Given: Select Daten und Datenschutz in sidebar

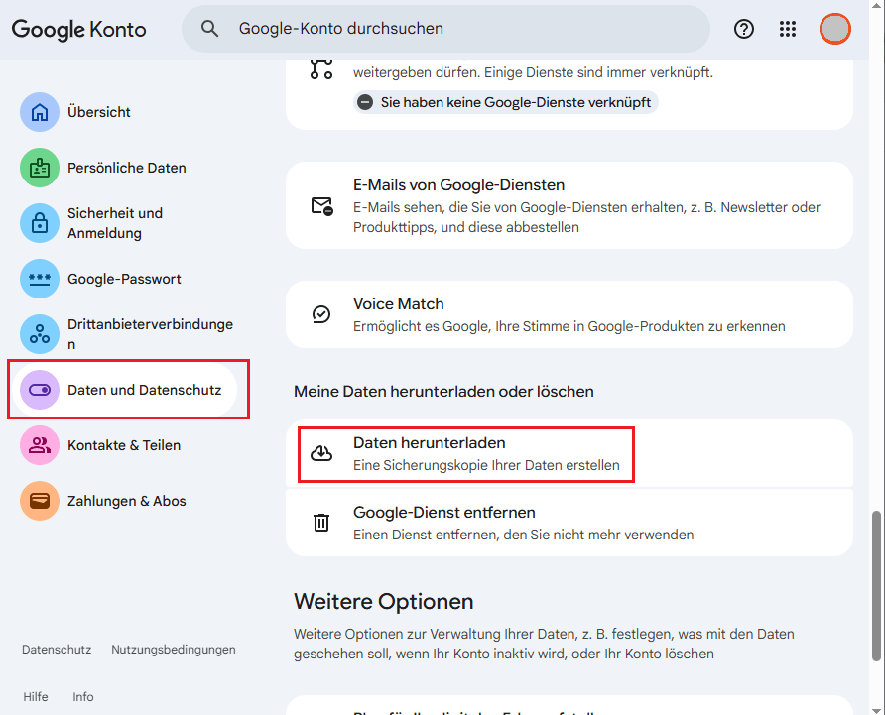Looking at the screenshot, I should pyautogui.click(x=144, y=390).
